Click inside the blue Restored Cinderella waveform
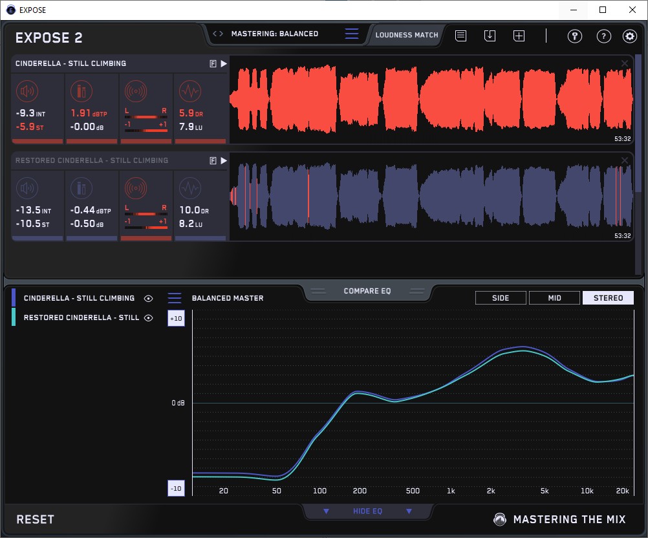Viewport: 648px width, 538px height. pyautogui.click(x=431, y=197)
